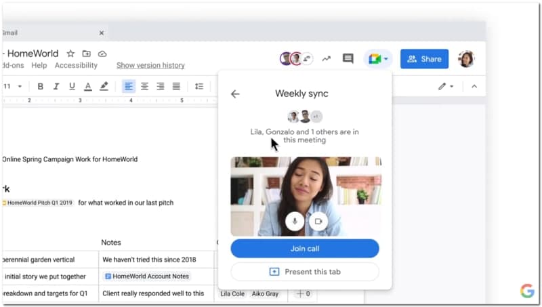The width and height of the screenshot is (542, 307).
Task: Pick the highlight color marker
Action: click(x=104, y=86)
